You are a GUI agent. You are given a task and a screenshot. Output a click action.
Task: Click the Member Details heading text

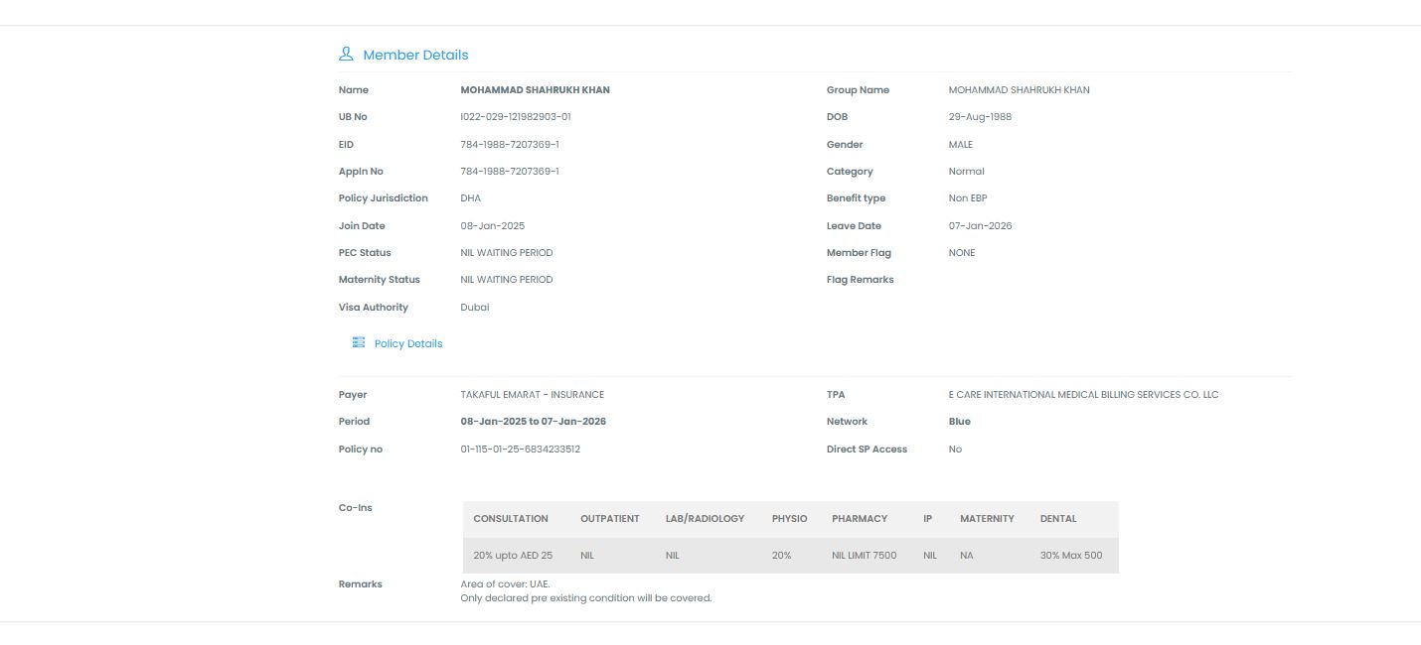click(415, 55)
